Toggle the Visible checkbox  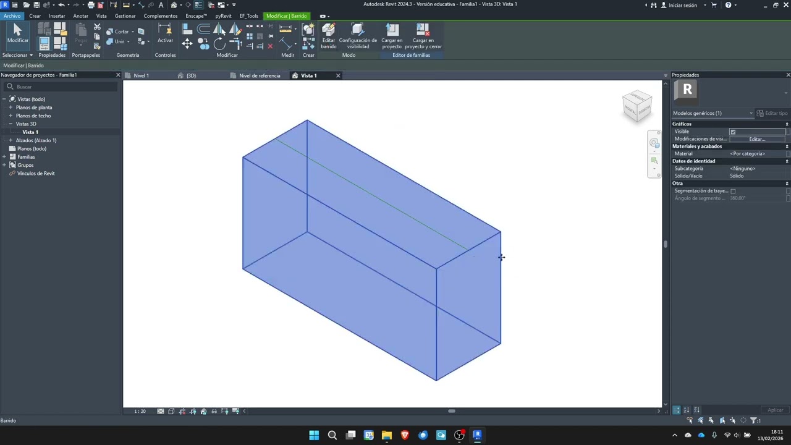tap(733, 132)
